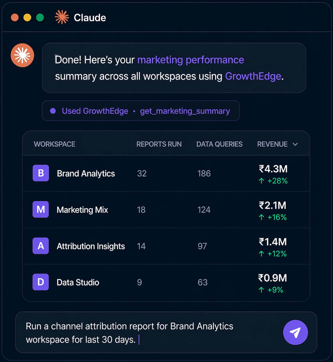Select the Marketing Mix workspace name
The image size is (333, 362).
click(x=82, y=210)
